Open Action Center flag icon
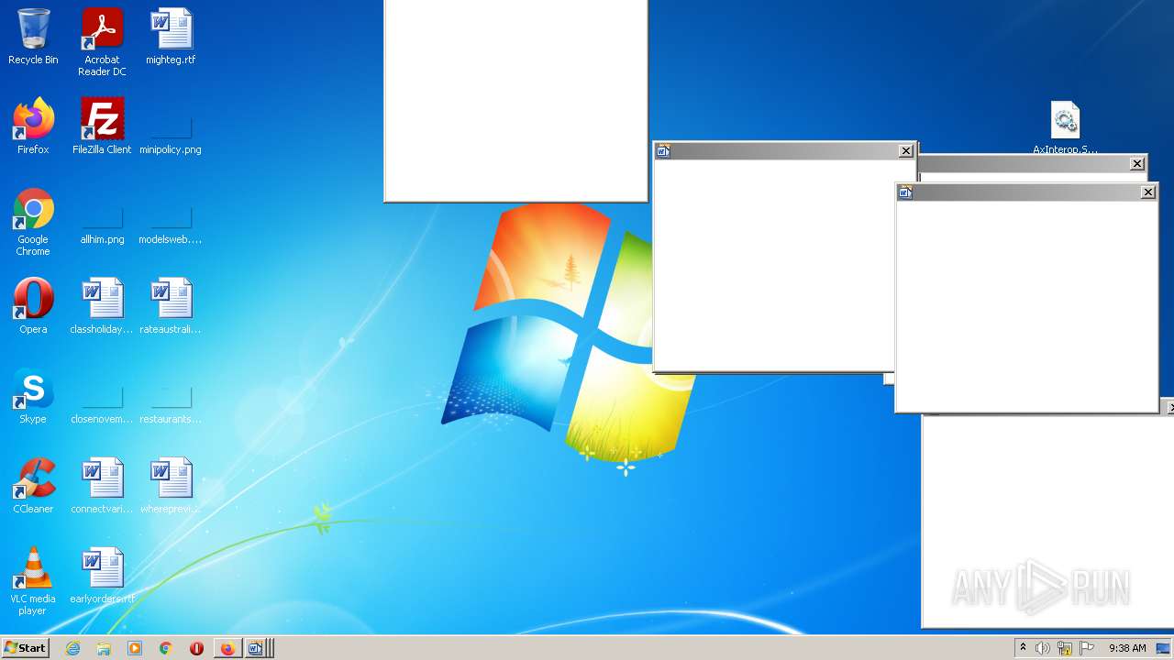 (x=1087, y=648)
